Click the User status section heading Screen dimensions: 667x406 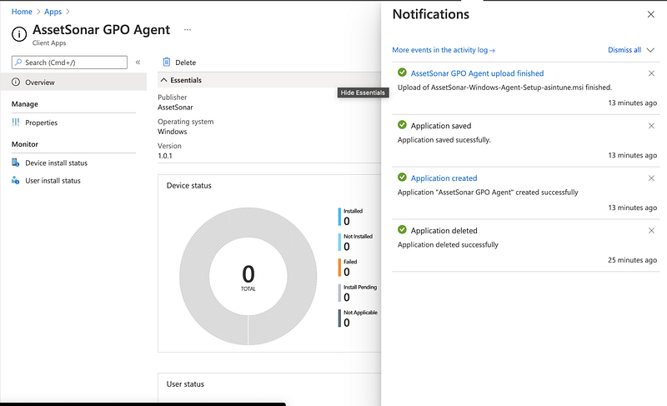point(185,383)
